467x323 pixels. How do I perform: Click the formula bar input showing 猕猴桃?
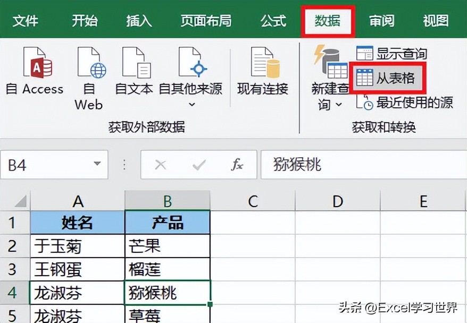pos(362,165)
